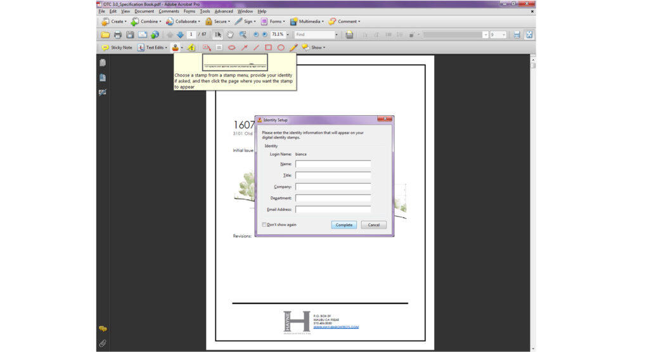Open the File menu
This screenshot has width=649, height=352.
pos(102,11)
